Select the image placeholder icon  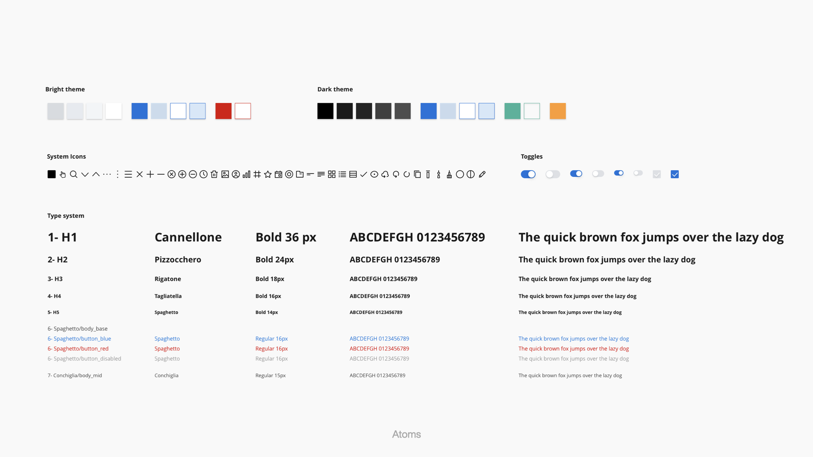pyautogui.click(x=225, y=174)
